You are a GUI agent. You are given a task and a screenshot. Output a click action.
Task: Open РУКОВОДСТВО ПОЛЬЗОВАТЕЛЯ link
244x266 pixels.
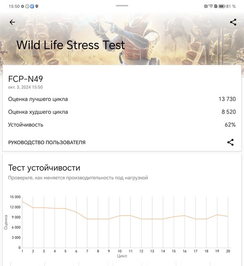pyautogui.click(x=47, y=143)
